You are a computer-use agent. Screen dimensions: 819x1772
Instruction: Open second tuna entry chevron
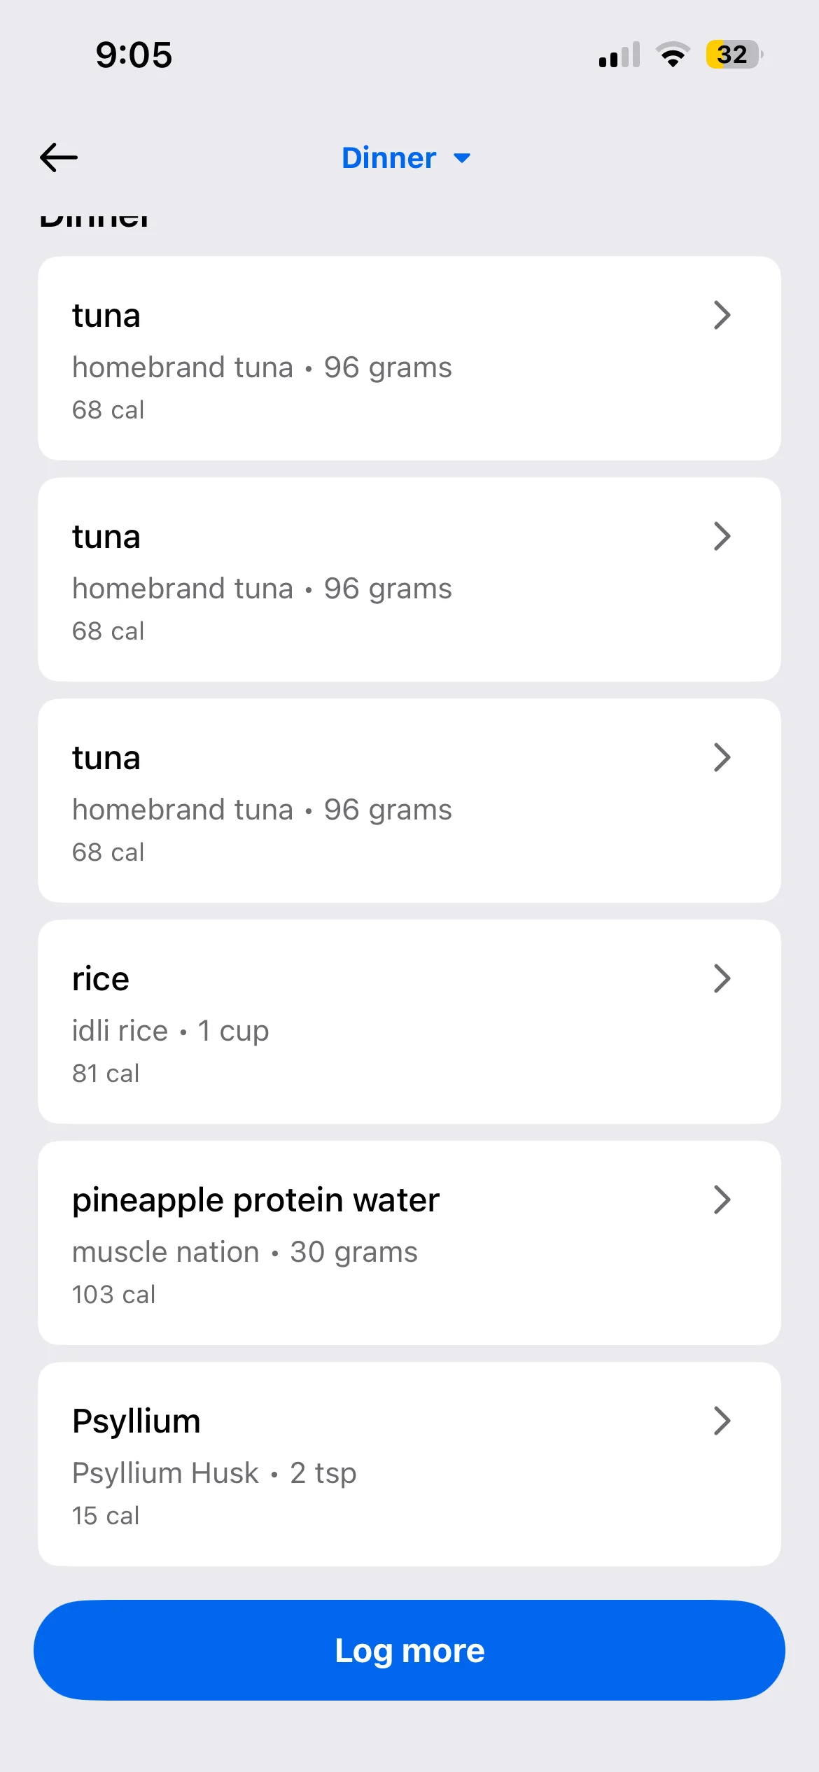(722, 537)
